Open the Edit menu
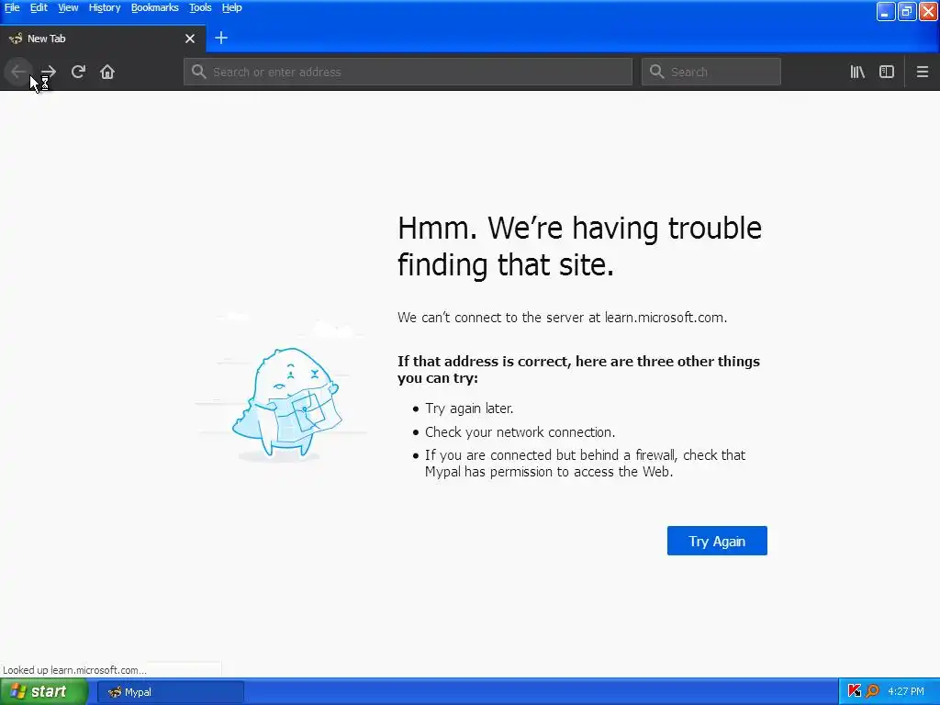940x705 pixels. [x=39, y=7]
